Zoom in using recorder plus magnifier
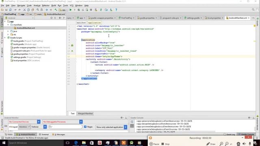 pyautogui.click(x=221, y=144)
